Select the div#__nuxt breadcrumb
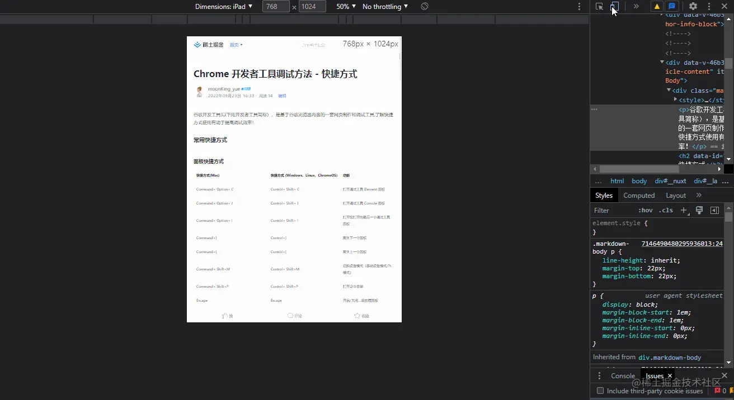Screen dimensions: 734x400 [671, 181]
